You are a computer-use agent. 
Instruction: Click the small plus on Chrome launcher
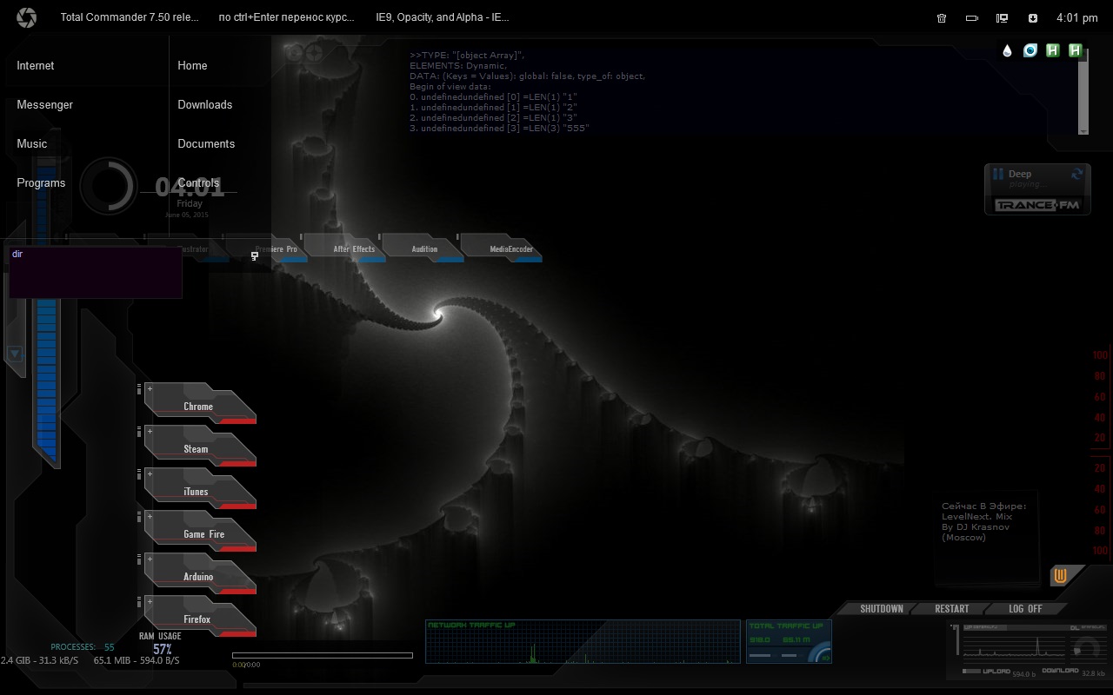coord(150,388)
